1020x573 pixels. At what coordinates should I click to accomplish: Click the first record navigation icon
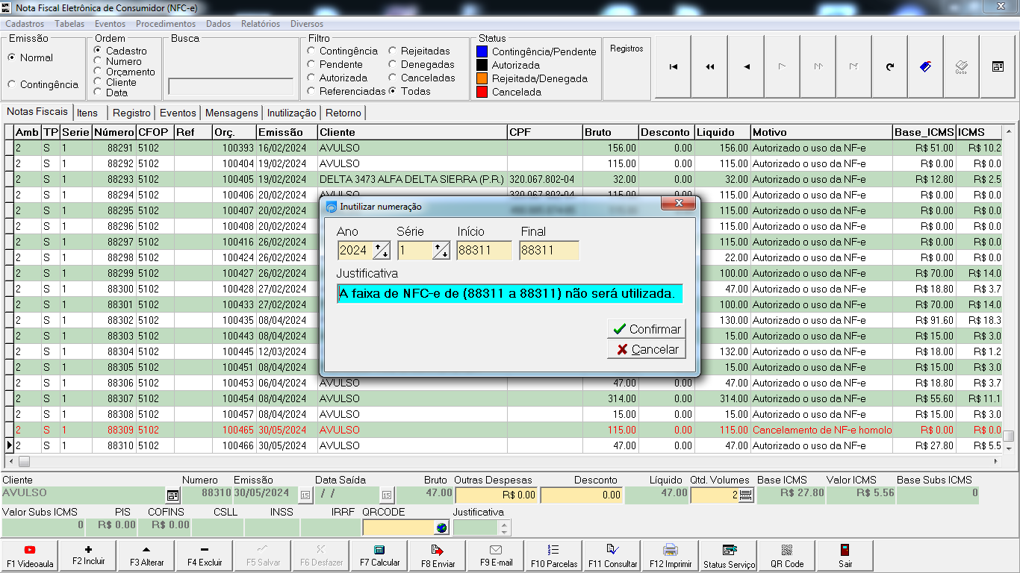(674, 67)
